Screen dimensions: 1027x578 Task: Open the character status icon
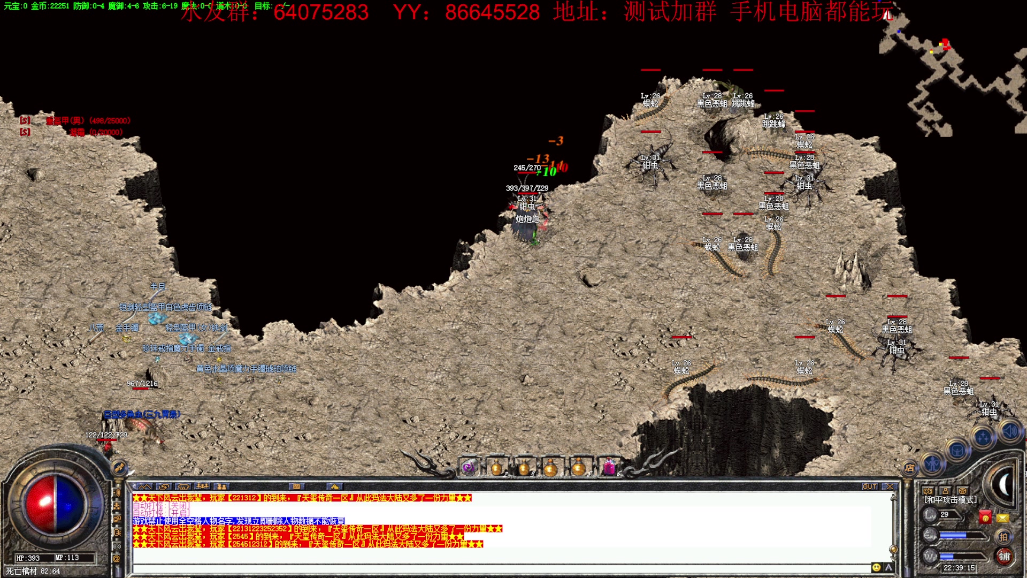933,463
